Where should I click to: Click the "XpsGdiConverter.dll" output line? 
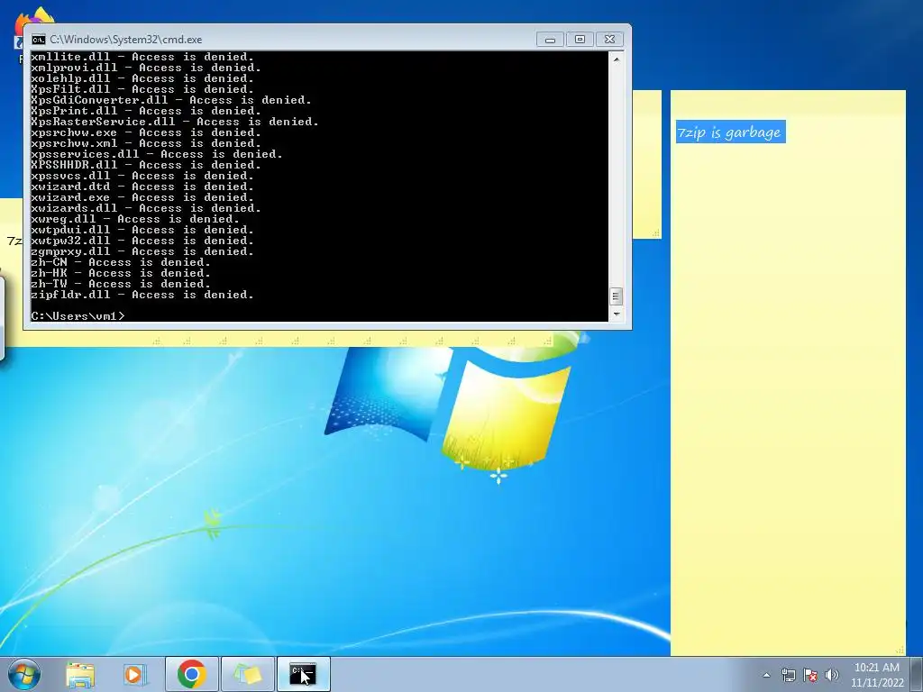(x=170, y=100)
